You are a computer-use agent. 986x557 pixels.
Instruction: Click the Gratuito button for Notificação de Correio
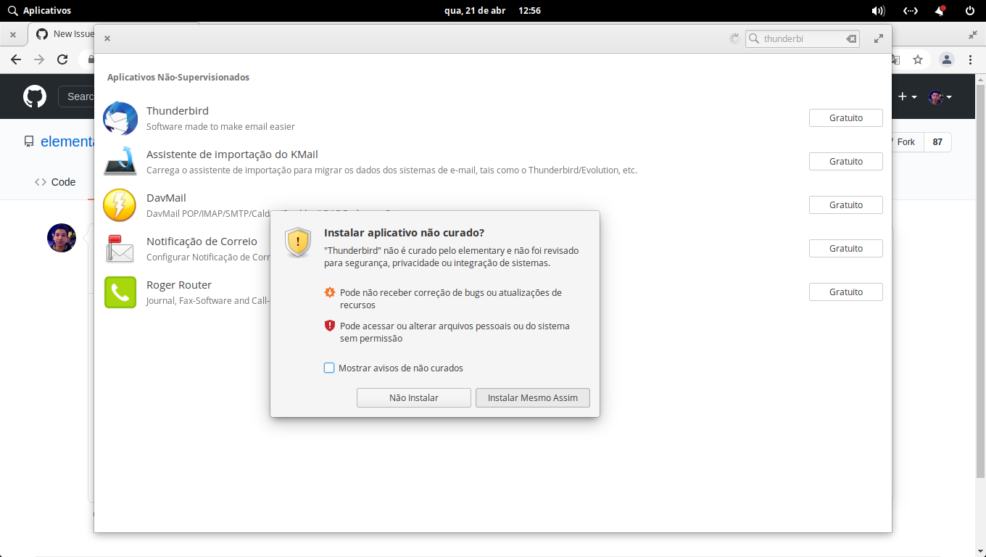(x=846, y=248)
